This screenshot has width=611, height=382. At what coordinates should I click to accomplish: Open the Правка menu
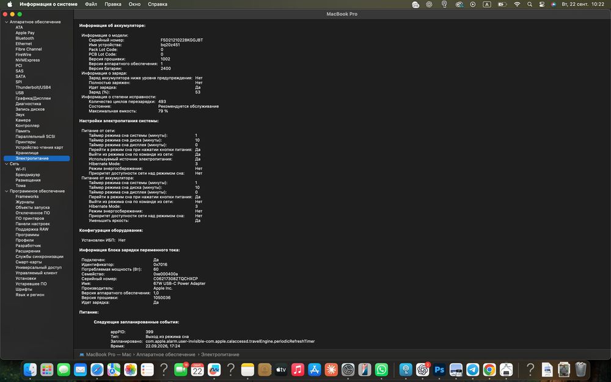(x=112, y=4)
